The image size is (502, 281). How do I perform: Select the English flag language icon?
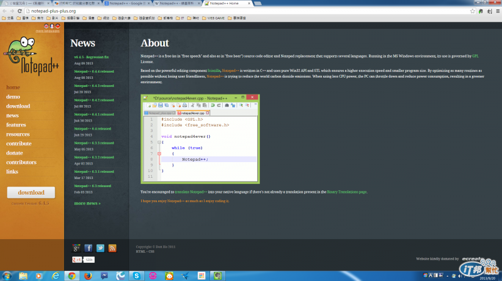point(46,26)
